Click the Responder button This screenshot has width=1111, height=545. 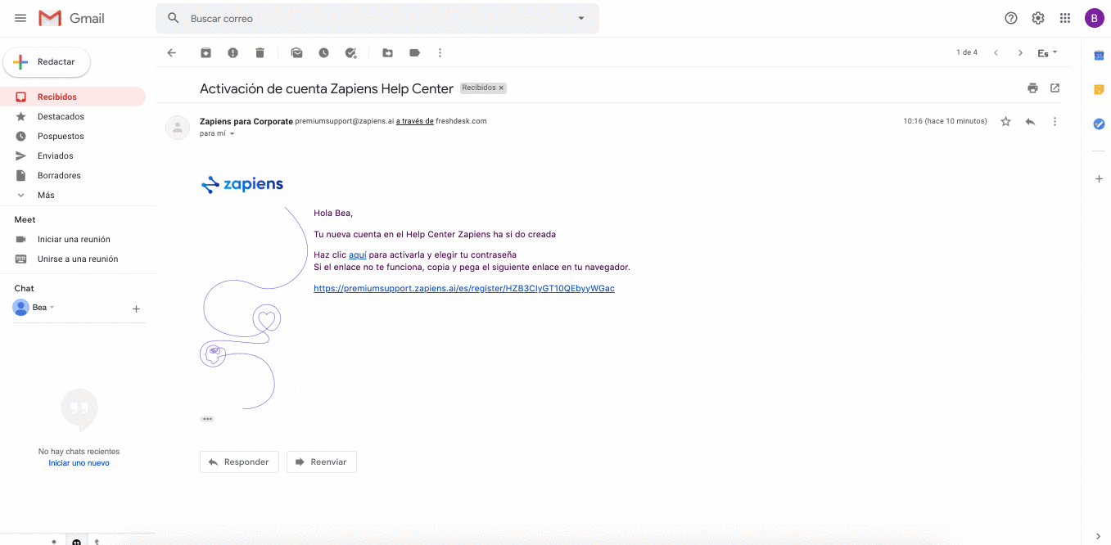point(239,462)
